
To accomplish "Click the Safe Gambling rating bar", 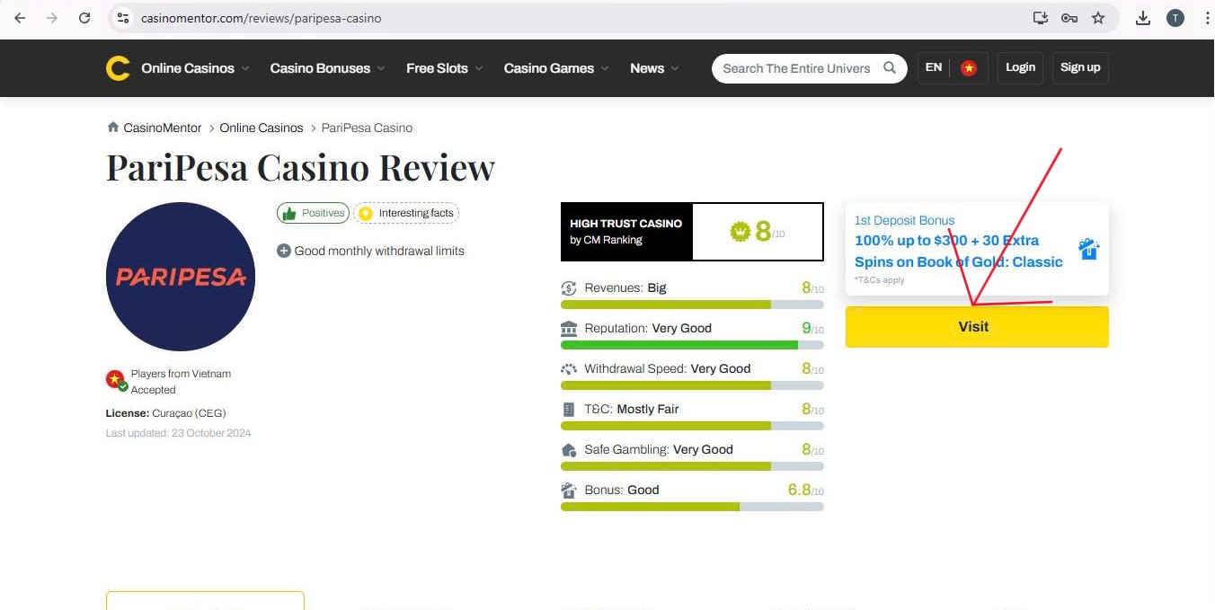I will (692, 466).
